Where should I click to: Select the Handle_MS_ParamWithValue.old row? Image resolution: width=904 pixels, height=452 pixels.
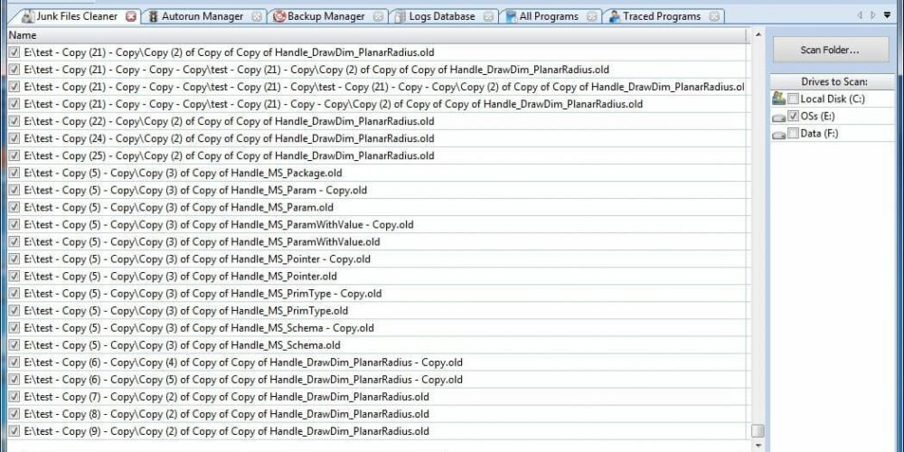tap(378, 242)
